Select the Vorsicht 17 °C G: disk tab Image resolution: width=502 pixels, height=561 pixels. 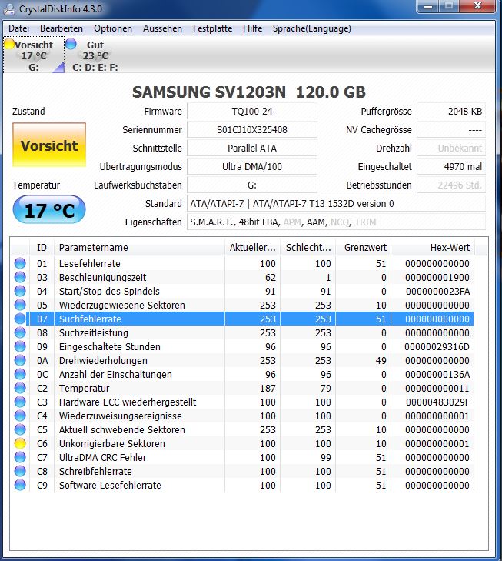pos(34,55)
